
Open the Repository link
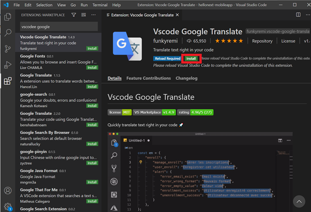262,41
